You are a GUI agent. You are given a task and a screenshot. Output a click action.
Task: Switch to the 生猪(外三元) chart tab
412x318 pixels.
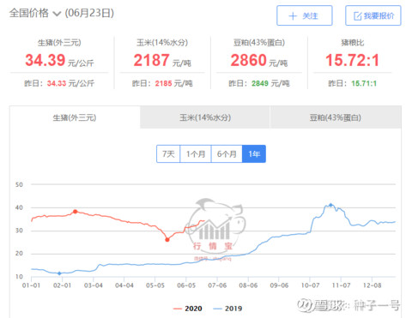tap(75, 117)
